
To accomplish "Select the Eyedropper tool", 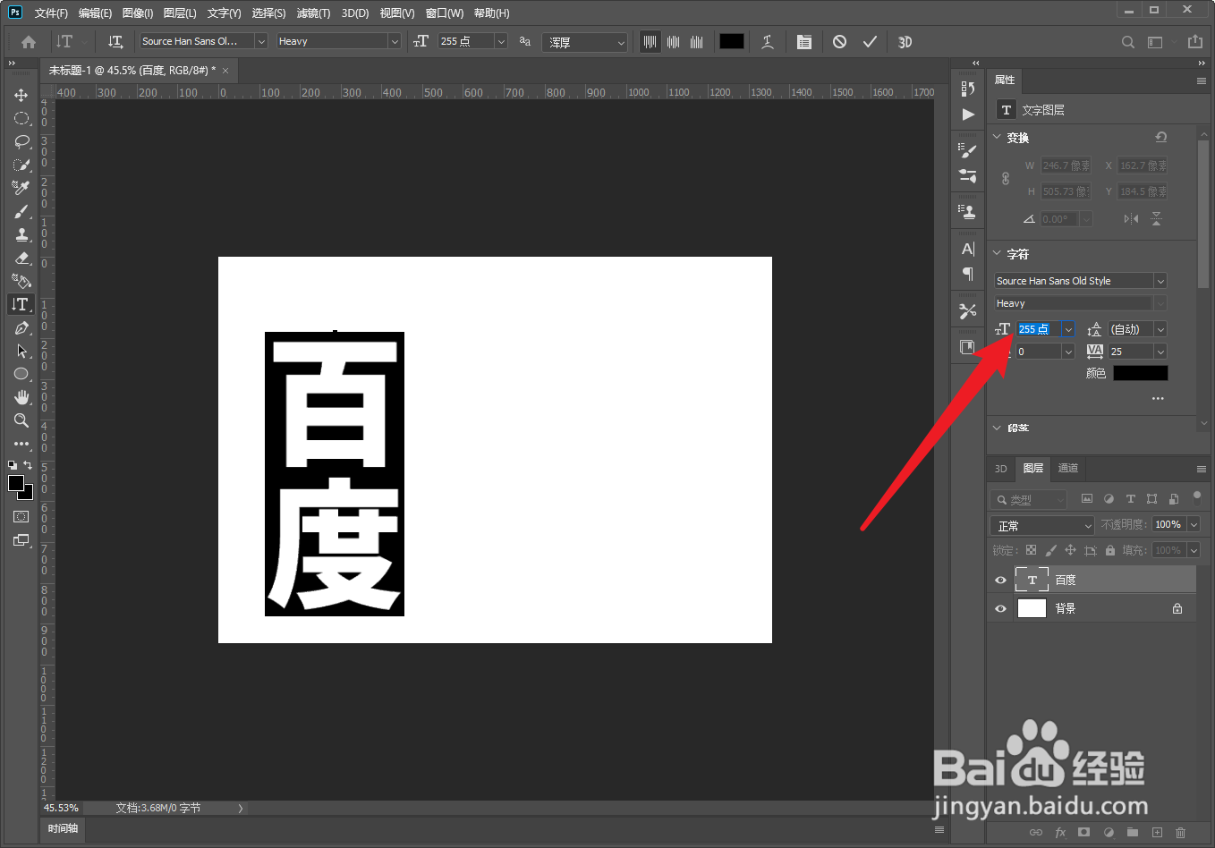I will point(21,188).
